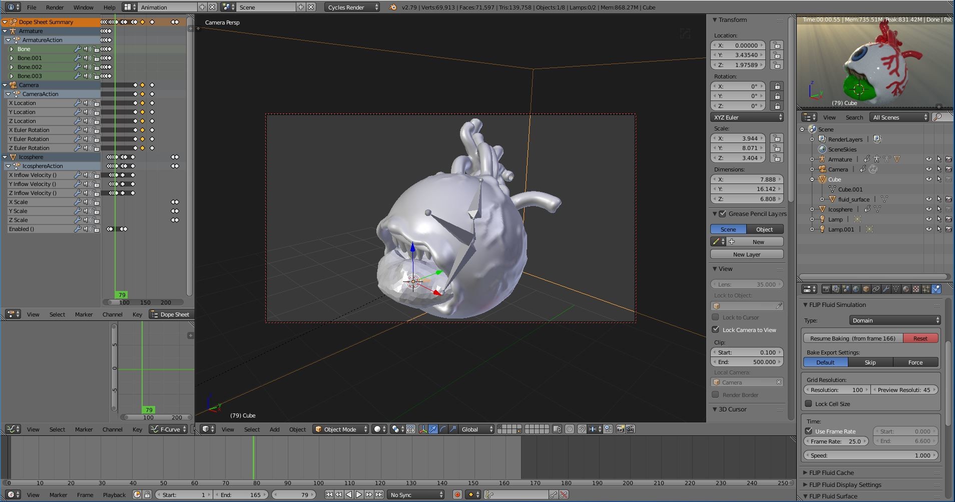Viewport: 955px width, 502px height.
Task: Click Resume Baking (from frame 166) button
Action: pyautogui.click(x=853, y=338)
